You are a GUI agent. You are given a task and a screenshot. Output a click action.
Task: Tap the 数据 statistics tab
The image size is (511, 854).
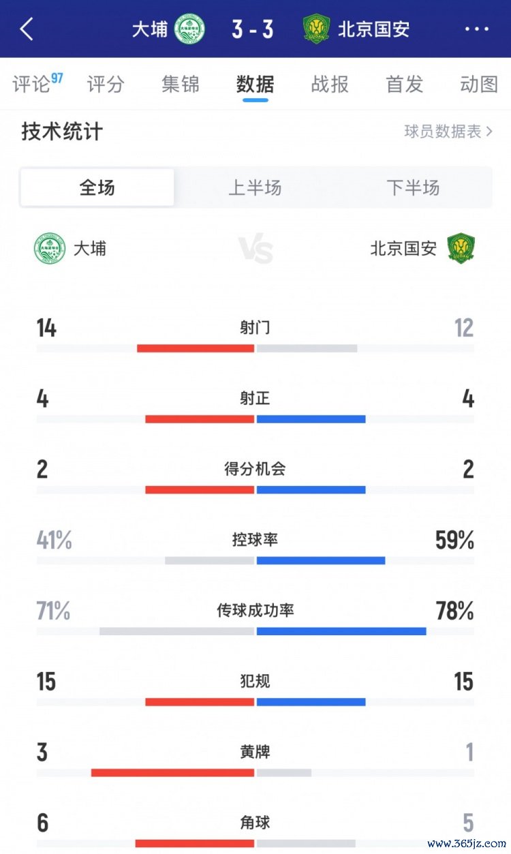click(x=255, y=84)
